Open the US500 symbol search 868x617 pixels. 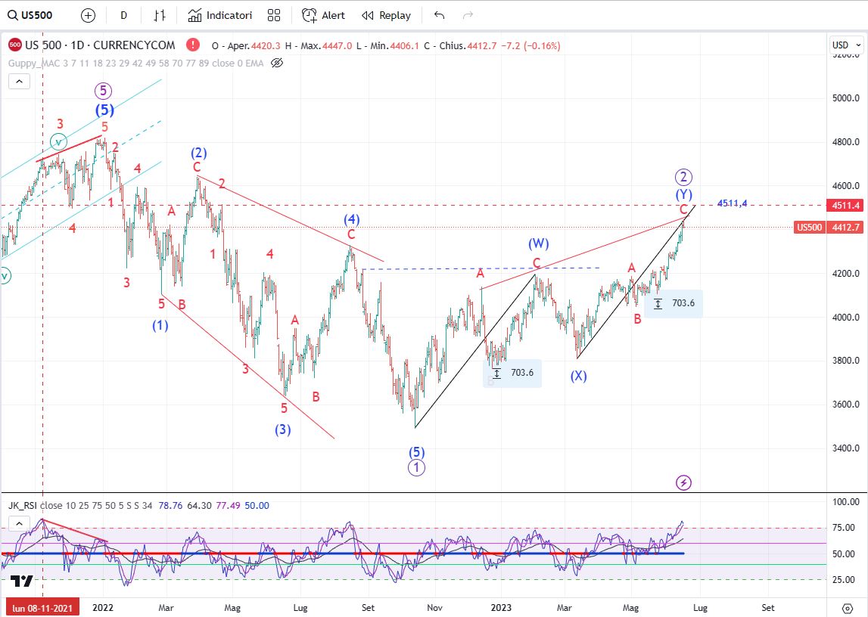coord(30,15)
